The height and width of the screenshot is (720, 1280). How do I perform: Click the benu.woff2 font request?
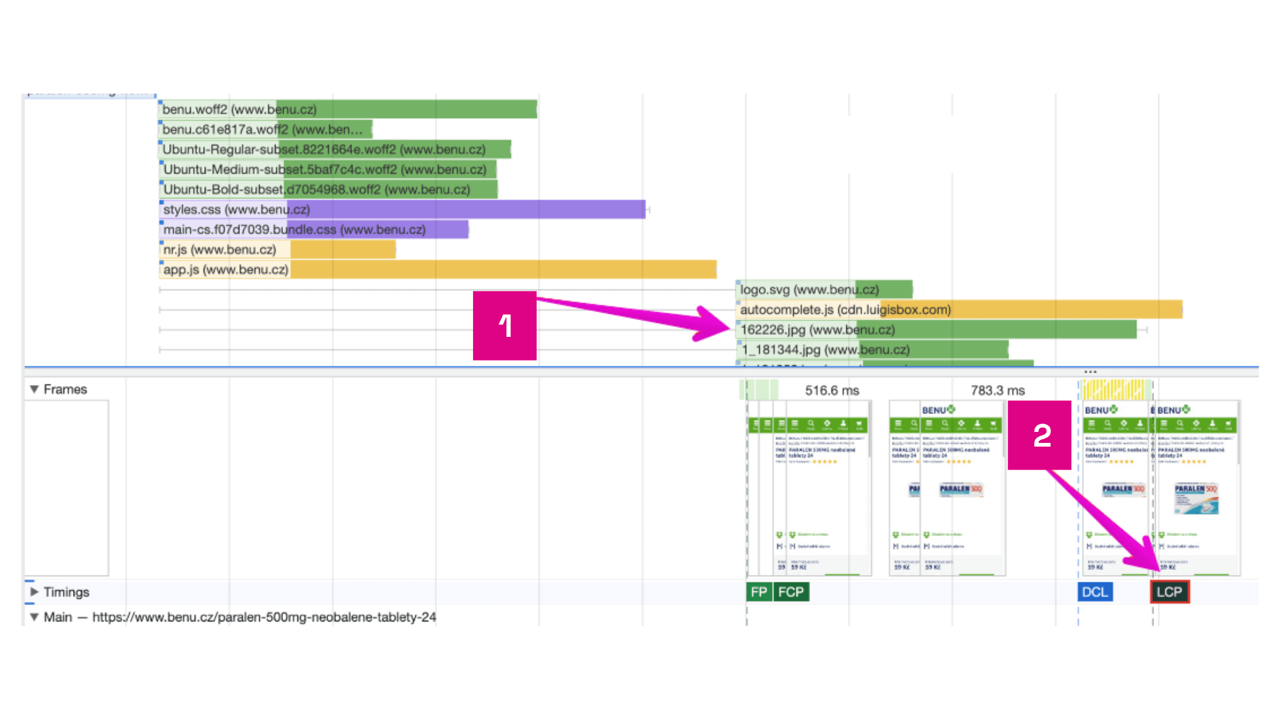coord(347,109)
